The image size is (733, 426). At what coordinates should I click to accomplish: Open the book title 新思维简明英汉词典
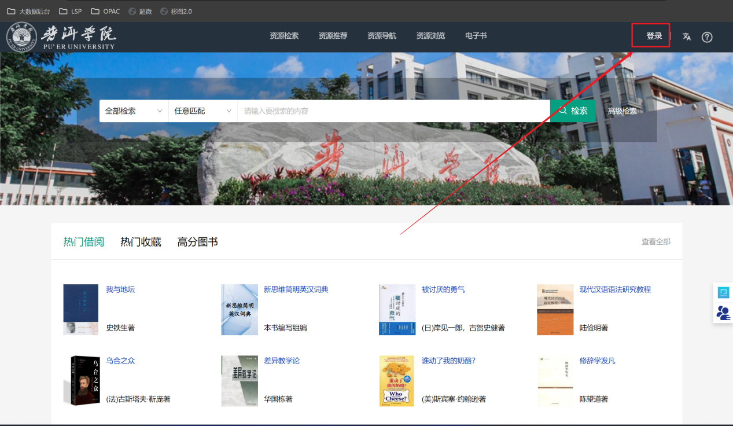click(x=296, y=289)
